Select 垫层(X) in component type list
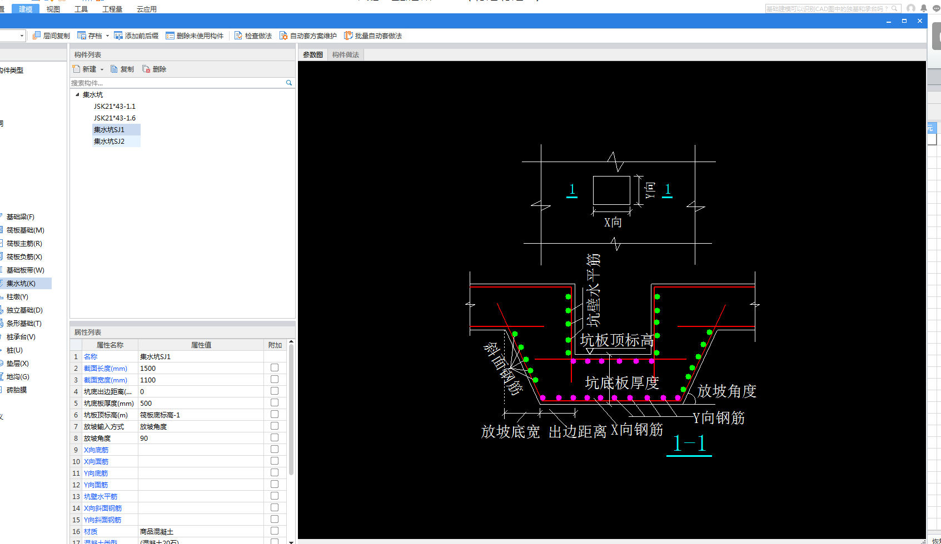This screenshot has width=941, height=544. pyautogui.click(x=17, y=364)
